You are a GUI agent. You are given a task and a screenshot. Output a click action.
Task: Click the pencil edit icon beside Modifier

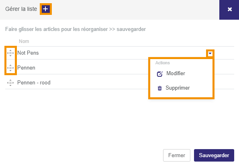click(159, 74)
